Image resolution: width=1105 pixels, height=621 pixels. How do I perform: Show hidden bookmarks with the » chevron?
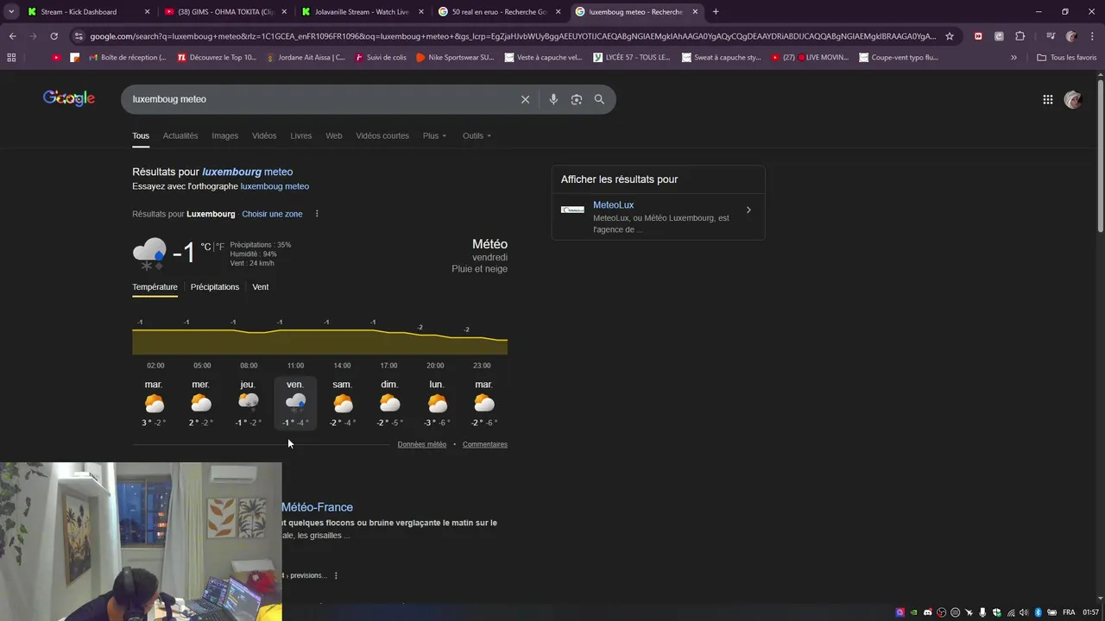click(x=1013, y=58)
